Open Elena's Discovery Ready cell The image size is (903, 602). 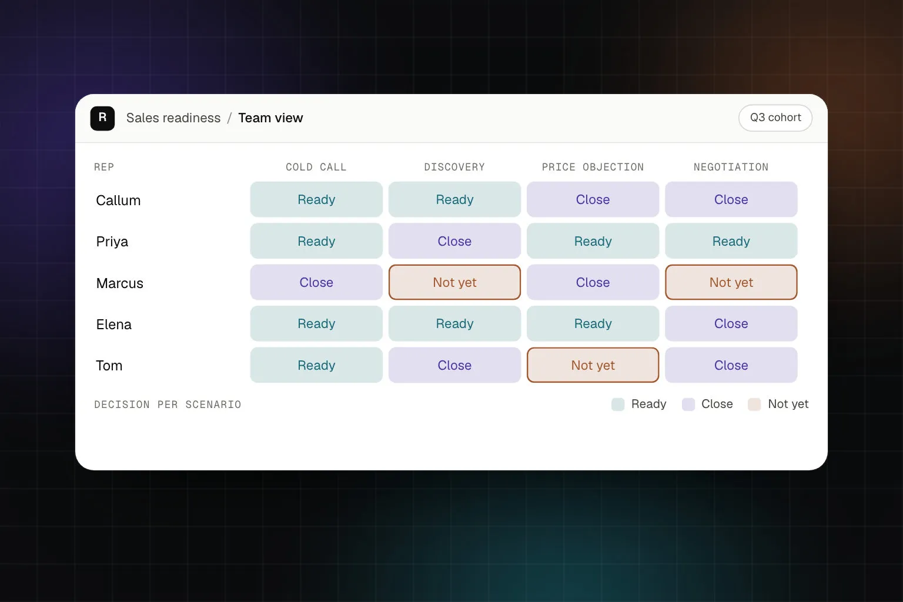pos(454,323)
